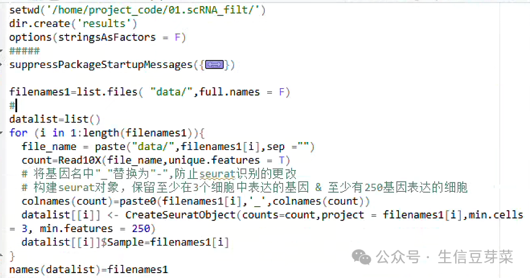The height and width of the screenshot is (278, 530).
Task: Click the min.features value 250
Action: point(140,228)
